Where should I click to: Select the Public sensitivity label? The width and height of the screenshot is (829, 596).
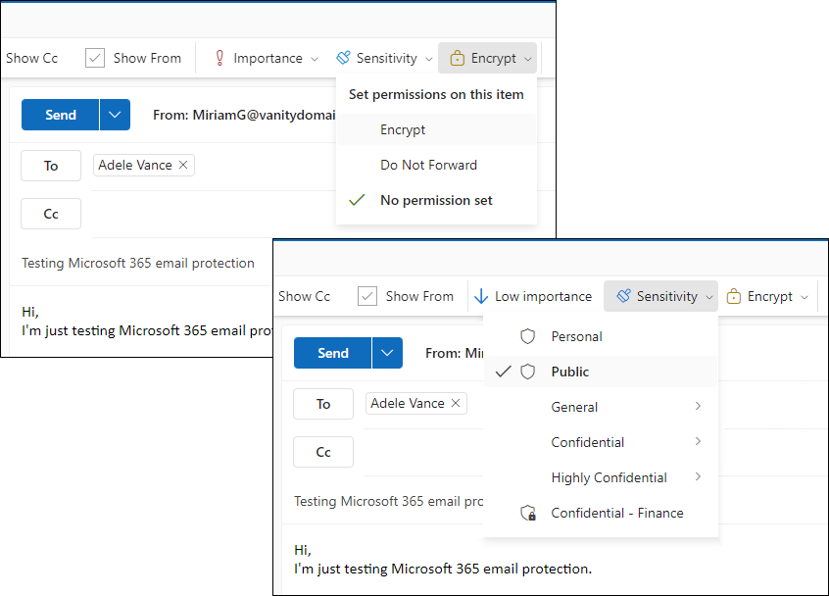(601, 372)
